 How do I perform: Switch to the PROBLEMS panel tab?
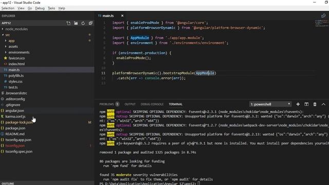click(x=106, y=104)
